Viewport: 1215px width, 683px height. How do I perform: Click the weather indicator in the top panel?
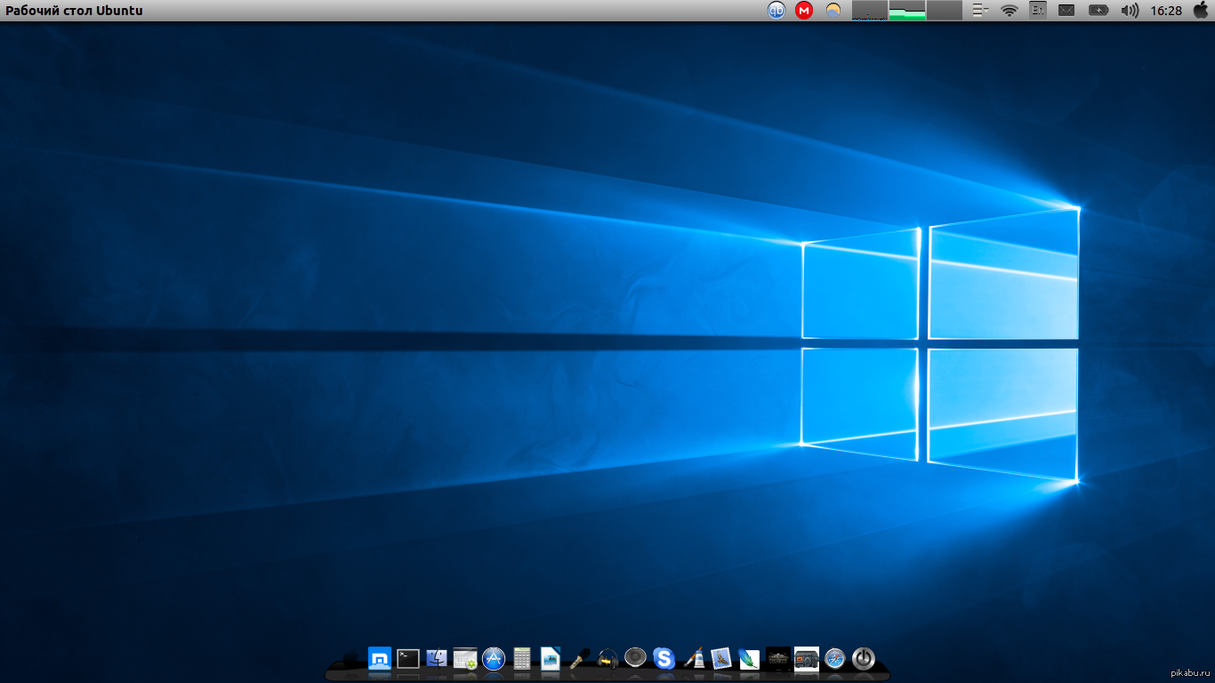click(833, 11)
